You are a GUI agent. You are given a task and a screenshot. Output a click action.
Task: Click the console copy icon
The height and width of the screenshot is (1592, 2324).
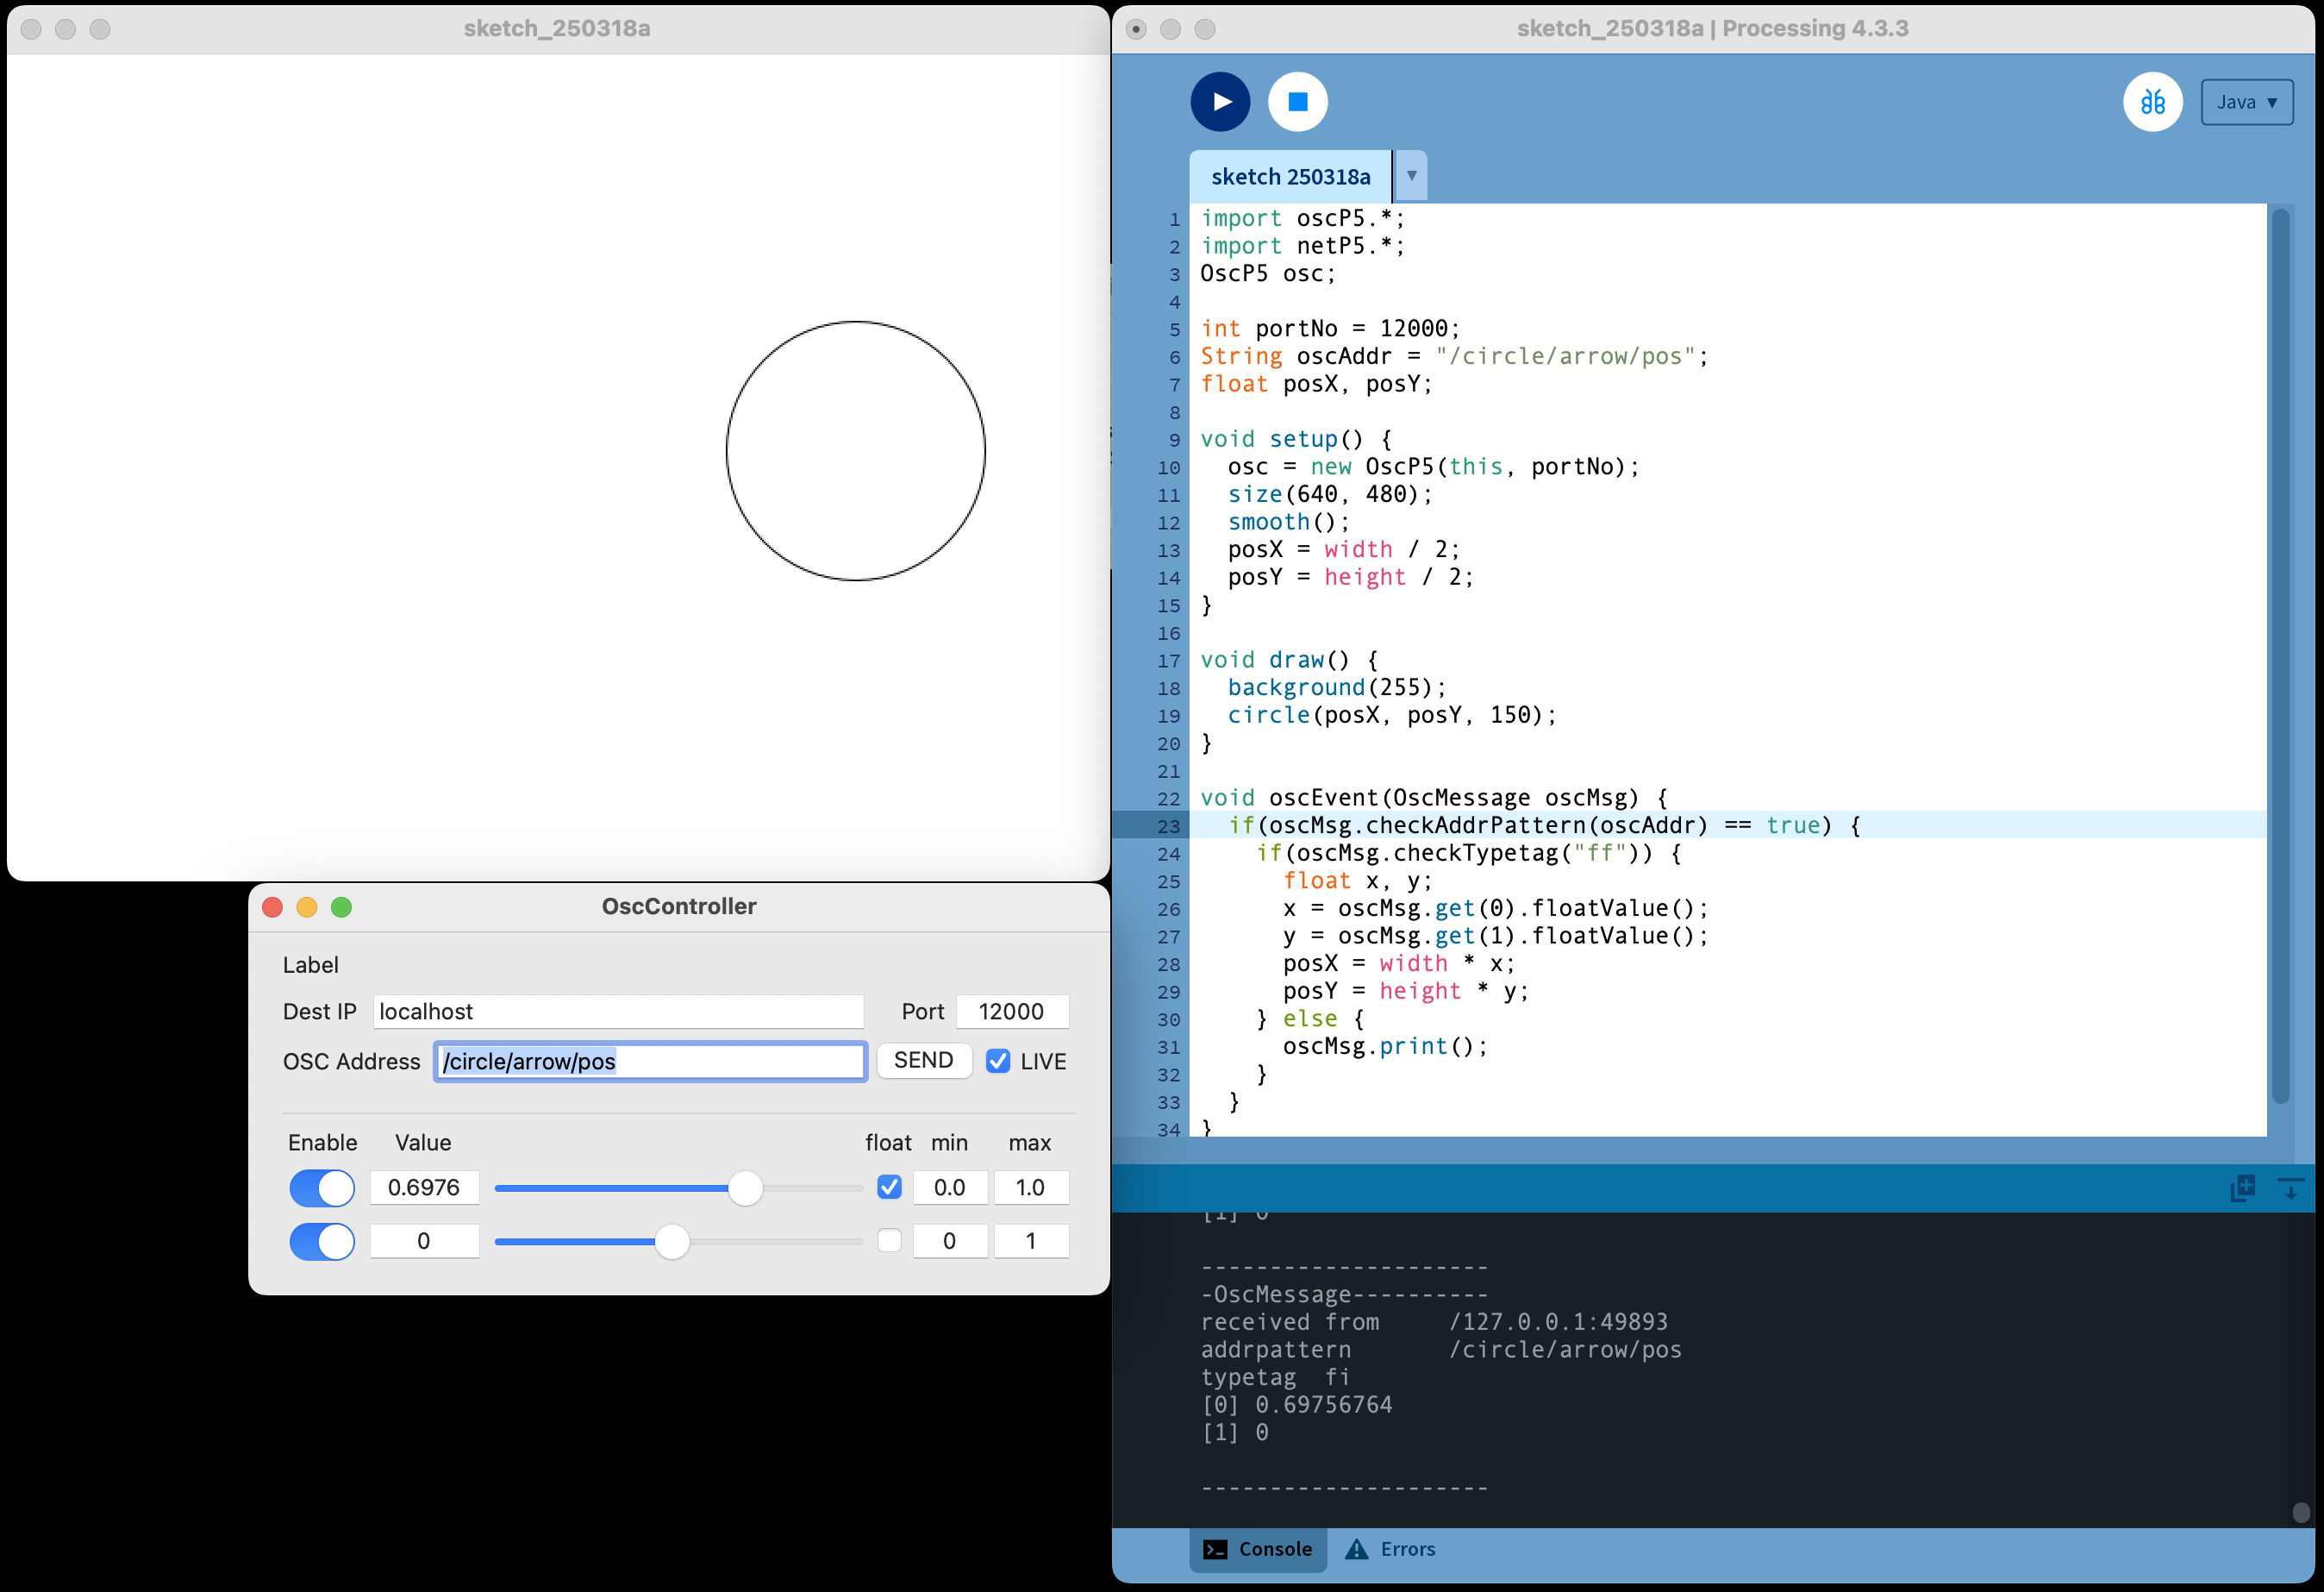click(2243, 1188)
